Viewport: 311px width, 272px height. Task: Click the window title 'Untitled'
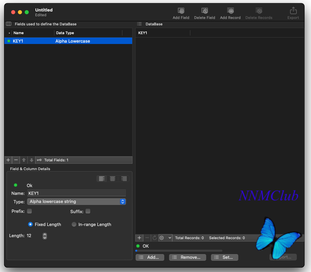pyautogui.click(x=44, y=10)
